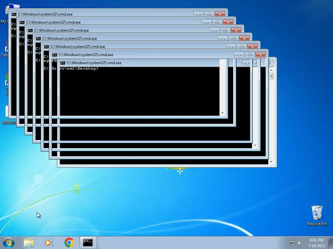Viewport: 333px width, 249px height.
Task: Close the sixth cmd window from top
Action: [x=260, y=55]
